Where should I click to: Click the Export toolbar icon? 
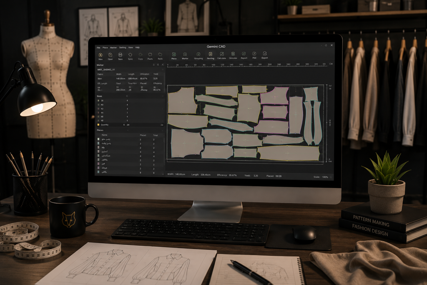[x=264, y=54]
